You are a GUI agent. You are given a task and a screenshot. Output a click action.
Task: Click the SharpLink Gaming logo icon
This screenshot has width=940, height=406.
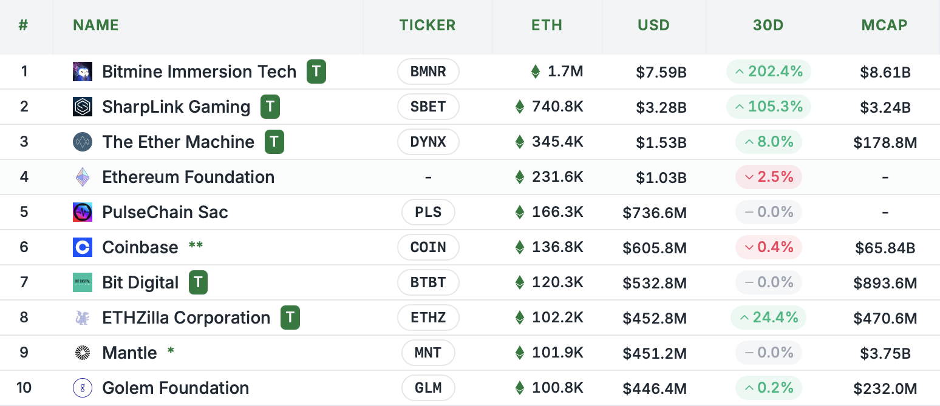83,107
